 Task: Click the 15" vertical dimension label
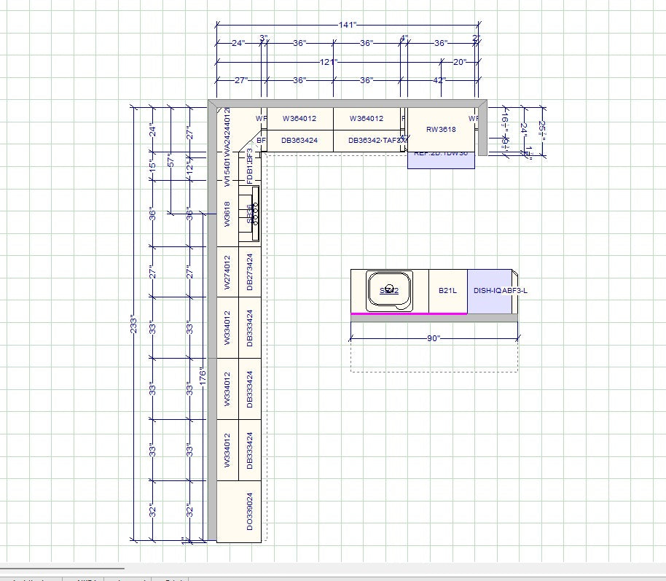(x=152, y=165)
